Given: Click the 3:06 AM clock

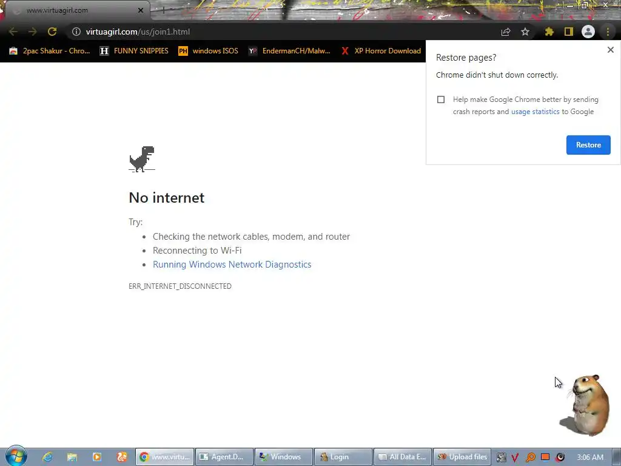Looking at the screenshot, I should (x=590, y=458).
